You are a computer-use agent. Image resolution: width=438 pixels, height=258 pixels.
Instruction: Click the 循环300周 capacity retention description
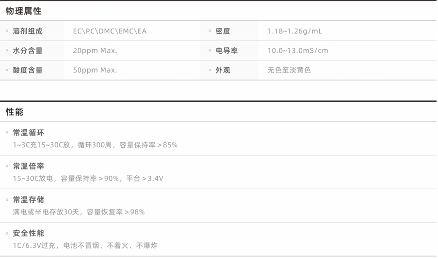pyautogui.click(x=95, y=145)
